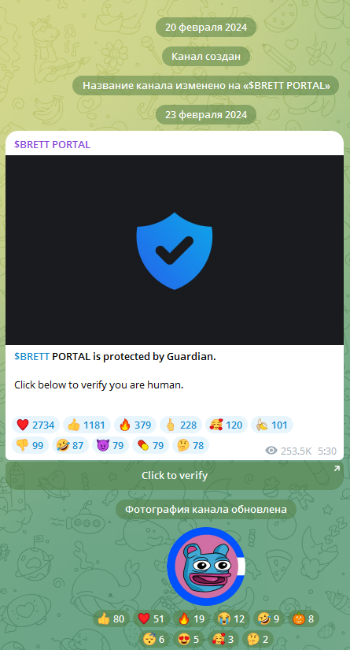
Task: Select the thumbs down reaction showing 99
Action: [x=30, y=445]
